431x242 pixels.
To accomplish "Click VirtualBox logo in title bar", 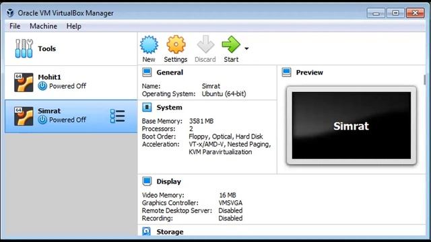I will pos(10,13).
